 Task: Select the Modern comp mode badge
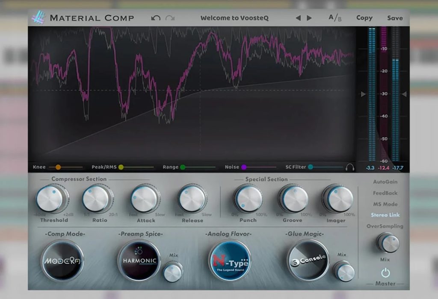coord(62,261)
